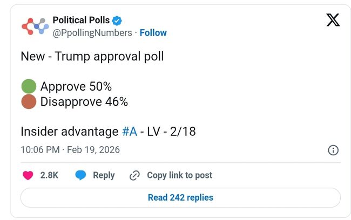
Task: Open the 10:06 PM Feb 19, 2026 timestamp
Action: 70,149
